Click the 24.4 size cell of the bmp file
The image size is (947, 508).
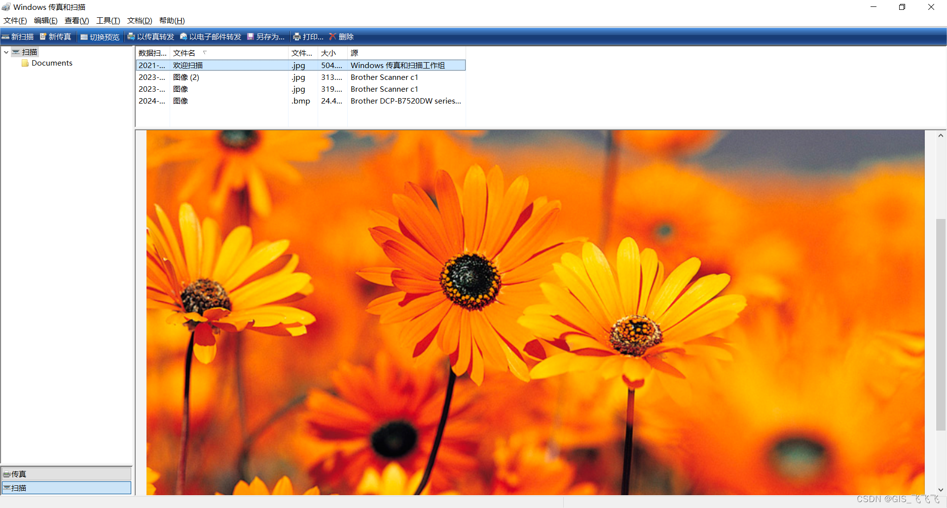[x=331, y=101]
